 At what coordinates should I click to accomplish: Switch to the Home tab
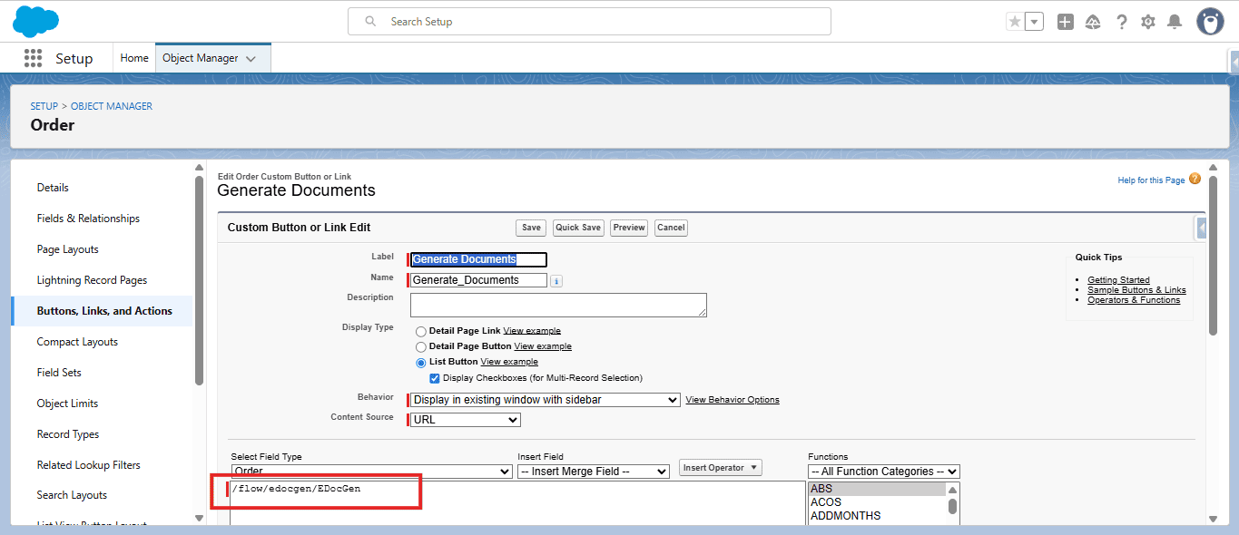(x=134, y=58)
